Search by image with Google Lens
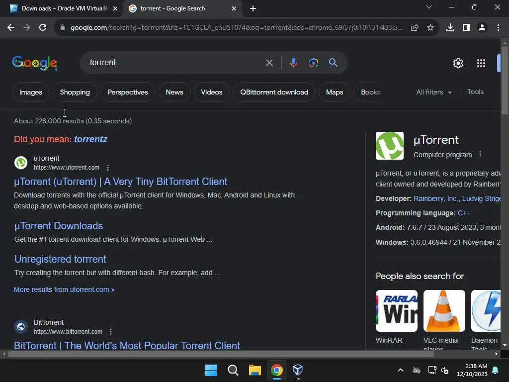The width and height of the screenshot is (509, 382). (x=313, y=62)
